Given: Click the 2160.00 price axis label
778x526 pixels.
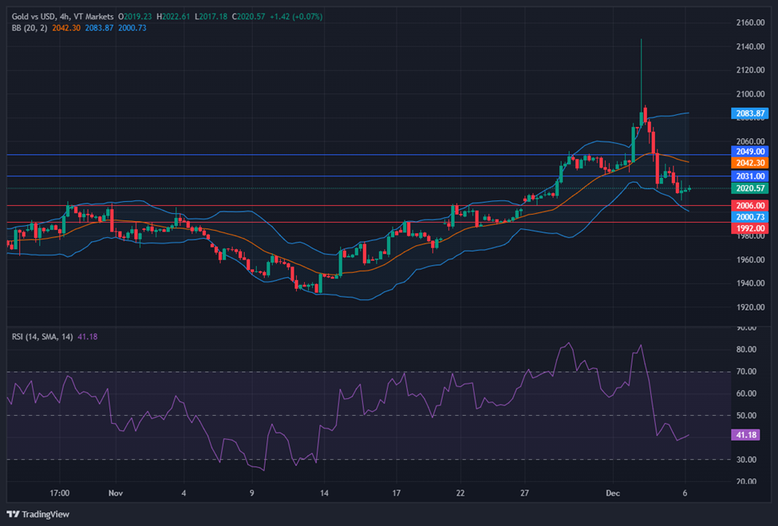Looking at the screenshot, I should (750, 22).
